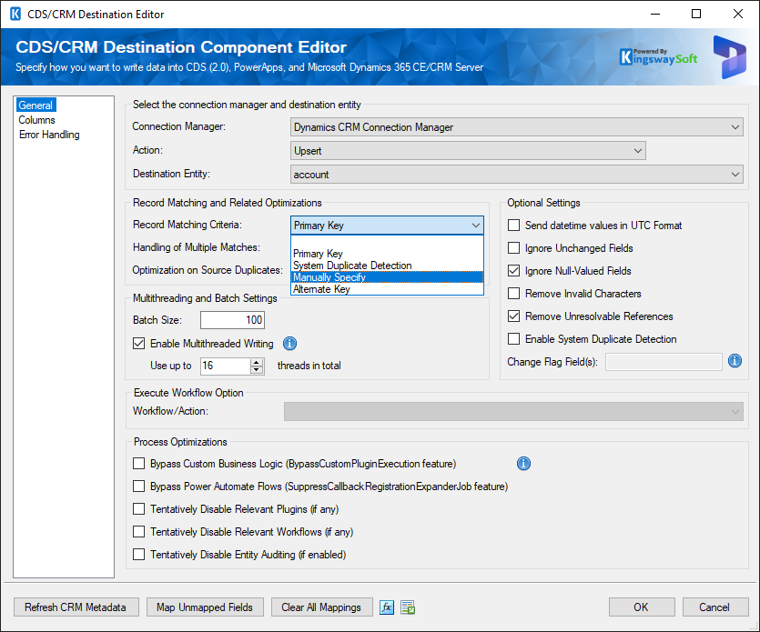The width and height of the screenshot is (760, 632).
Task: Uncheck Remove Unresolvable References
Action: [513, 316]
